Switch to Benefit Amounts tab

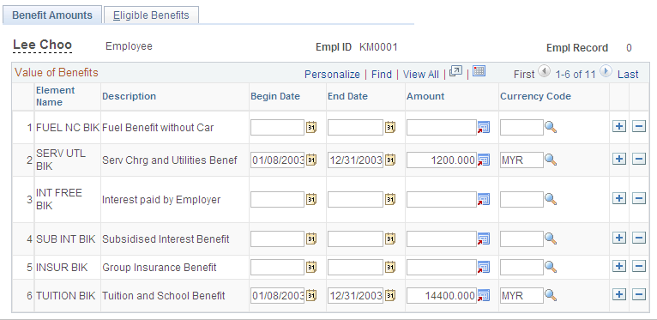[x=52, y=15]
